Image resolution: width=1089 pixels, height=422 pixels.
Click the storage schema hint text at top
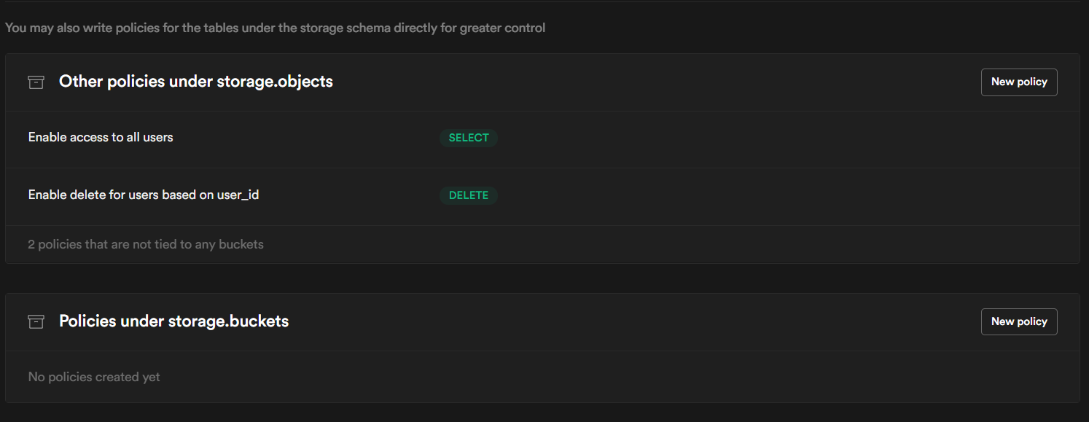tap(275, 28)
